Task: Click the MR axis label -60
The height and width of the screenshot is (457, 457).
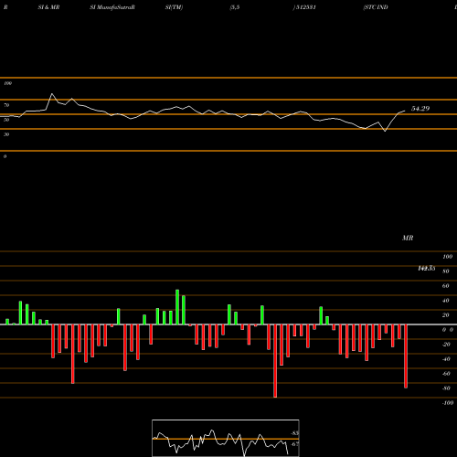Action: click(x=446, y=374)
